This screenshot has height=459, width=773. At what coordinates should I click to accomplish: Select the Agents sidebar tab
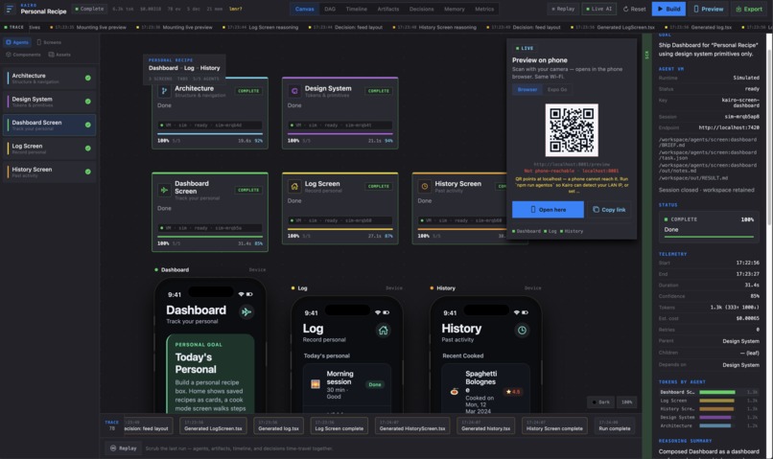click(x=17, y=42)
